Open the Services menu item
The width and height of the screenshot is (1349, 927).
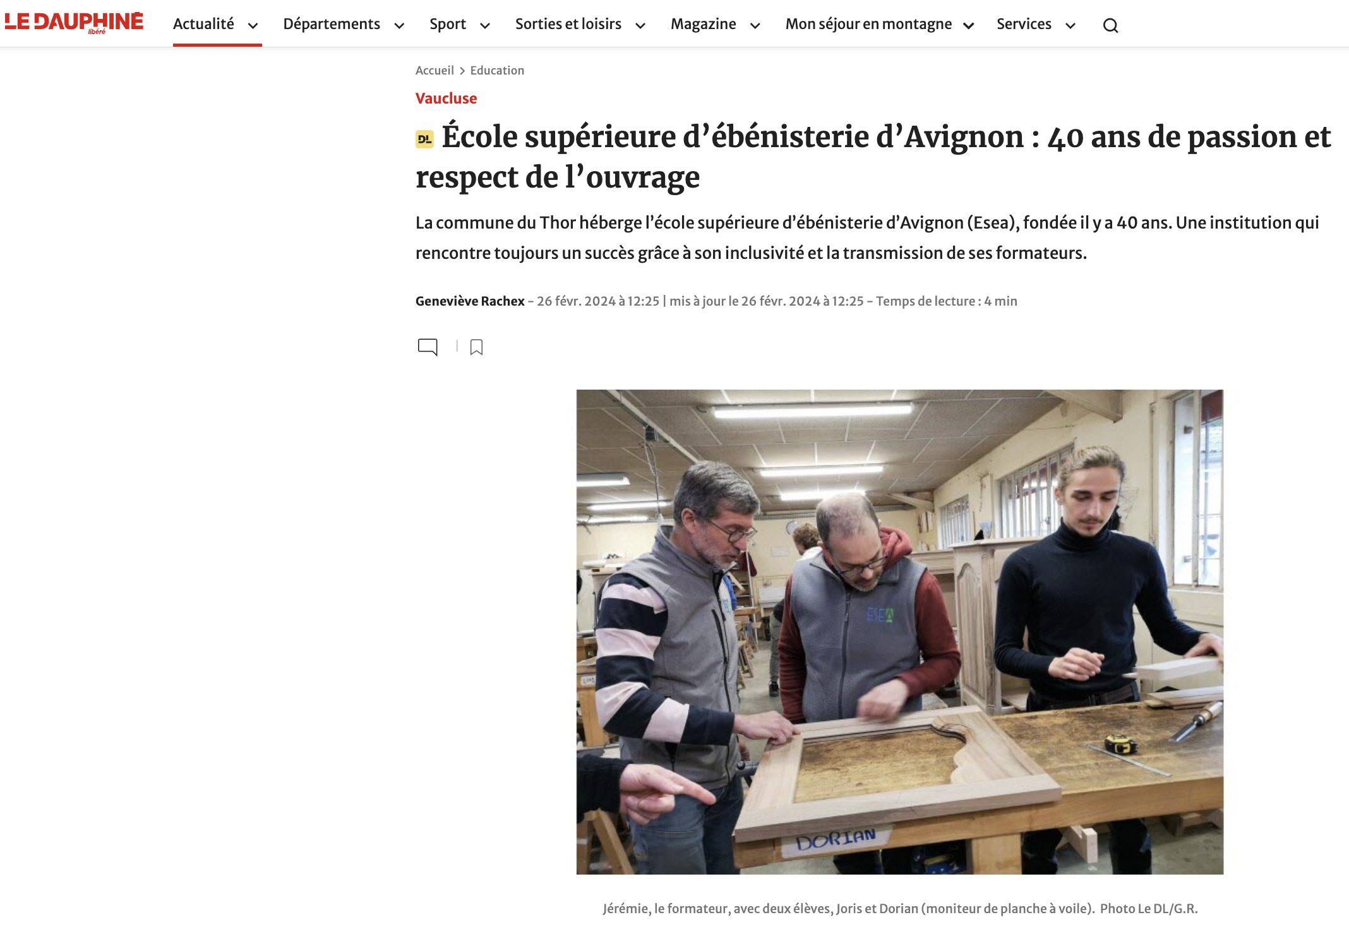click(1024, 24)
